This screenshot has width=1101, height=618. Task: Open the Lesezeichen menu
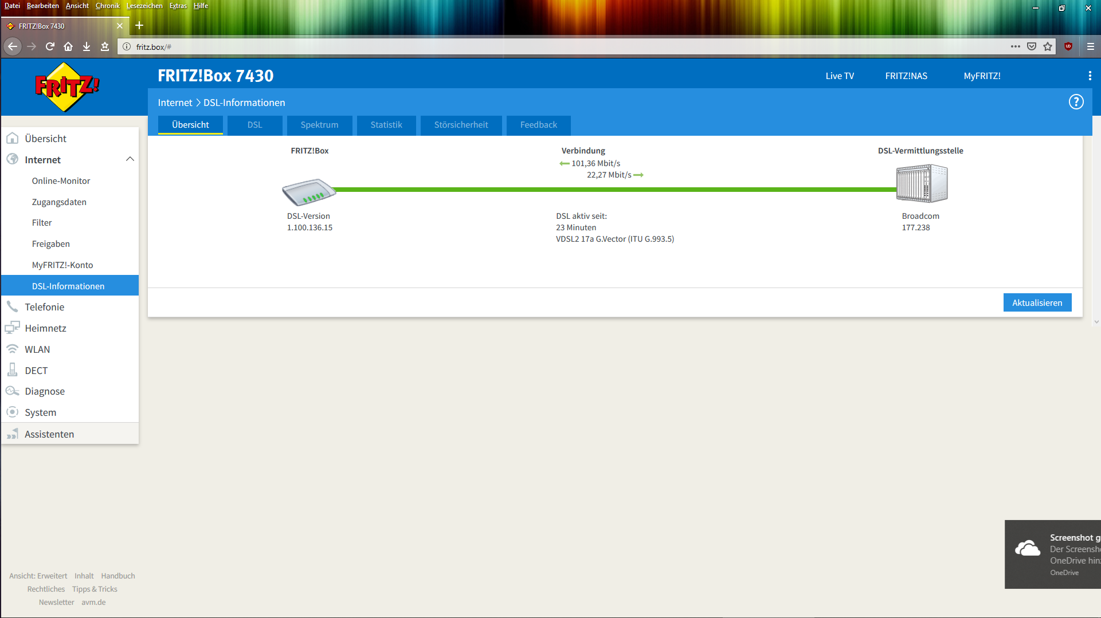click(144, 6)
